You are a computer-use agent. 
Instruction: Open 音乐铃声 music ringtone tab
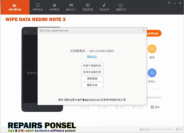tap(104, 7)
